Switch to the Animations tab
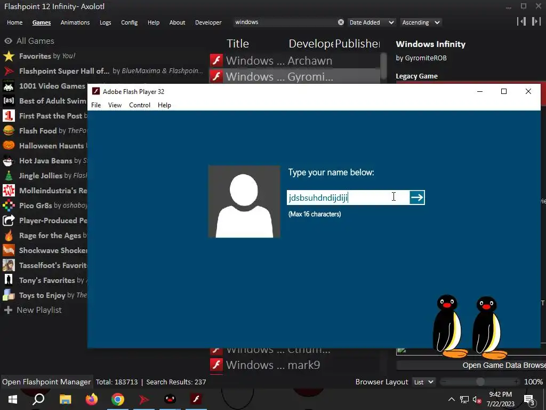The image size is (546, 410). coord(75,22)
